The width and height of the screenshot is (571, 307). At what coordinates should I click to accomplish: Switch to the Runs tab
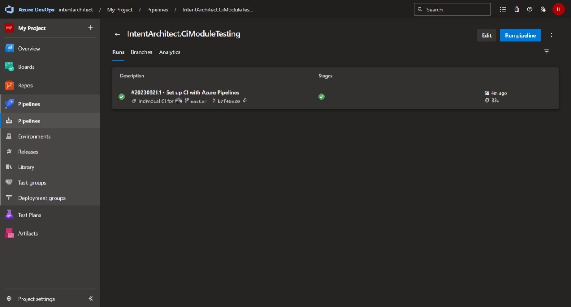118,52
